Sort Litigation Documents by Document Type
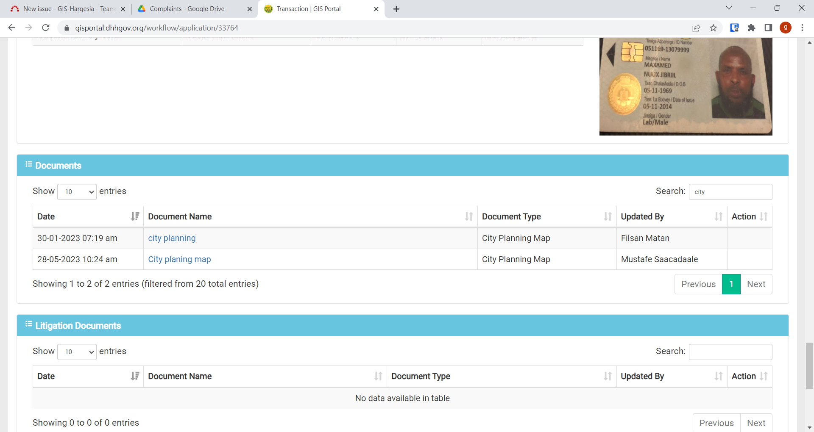 tap(502, 376)
